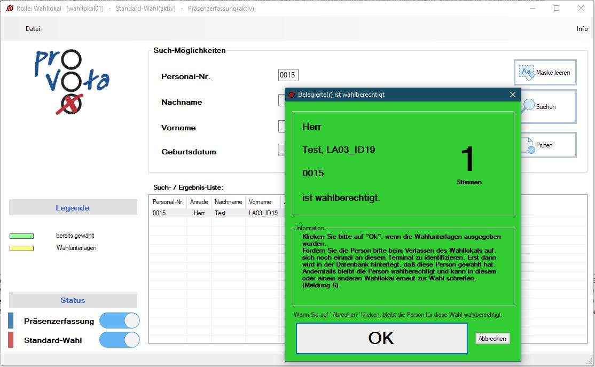
Task: Toggle the Präsenzerfassung switch
Action: pyautogui.click(x=119, y=321)
